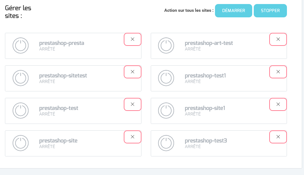Viewport: 304px width, 175px height.
Task: Start prestashop-test via its power icon
Action: 20,111
